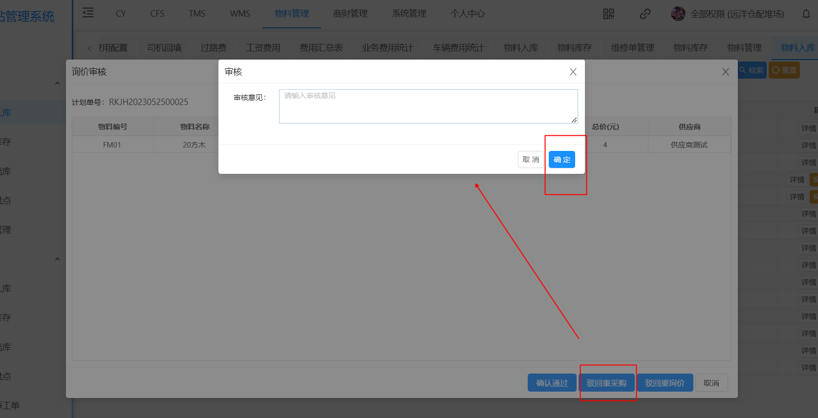Click the sidebar collapse menu icon
The height and width of the screenshot is (418, 818).
[88, 13]
